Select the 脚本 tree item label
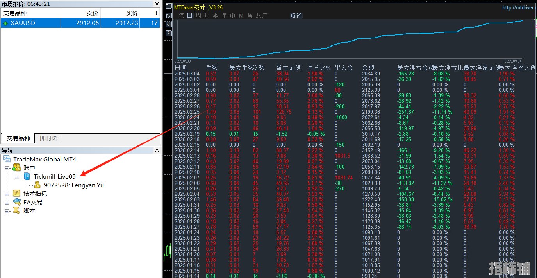Screen dimensions: 537x278 tap(29, 211)
